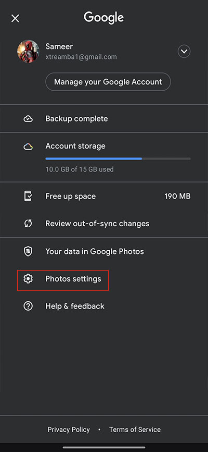The image size is (208, 452).
Task: Tap the Deadpool profile avatar
Action: coord(28,51)
